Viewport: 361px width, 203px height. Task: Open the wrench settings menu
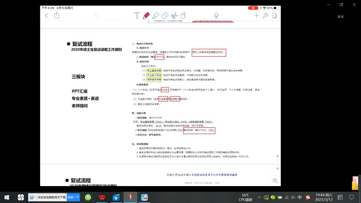[265, 16]
